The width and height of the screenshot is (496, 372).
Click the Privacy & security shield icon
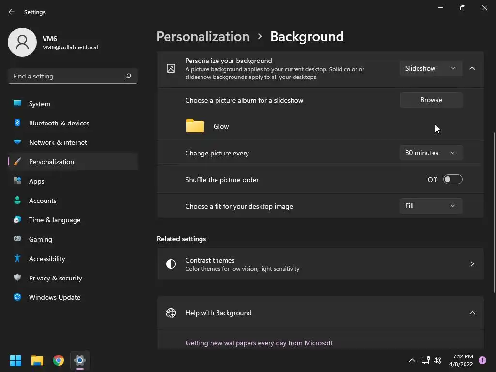tap(17, 278)
